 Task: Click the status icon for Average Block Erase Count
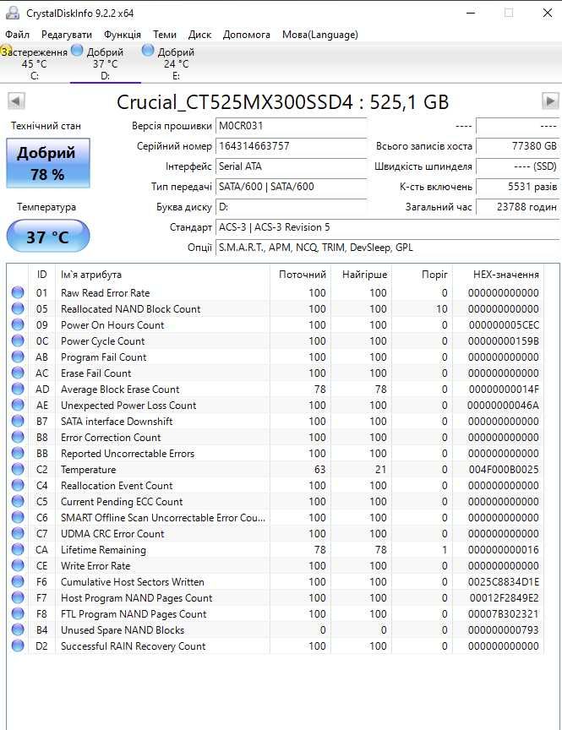[18, 389]
